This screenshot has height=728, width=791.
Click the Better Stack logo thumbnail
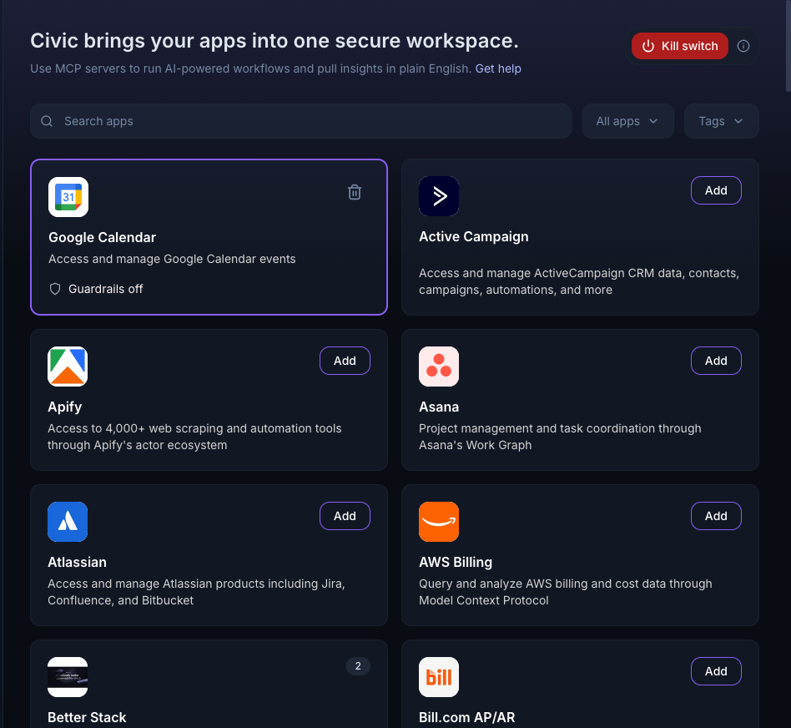68,677
